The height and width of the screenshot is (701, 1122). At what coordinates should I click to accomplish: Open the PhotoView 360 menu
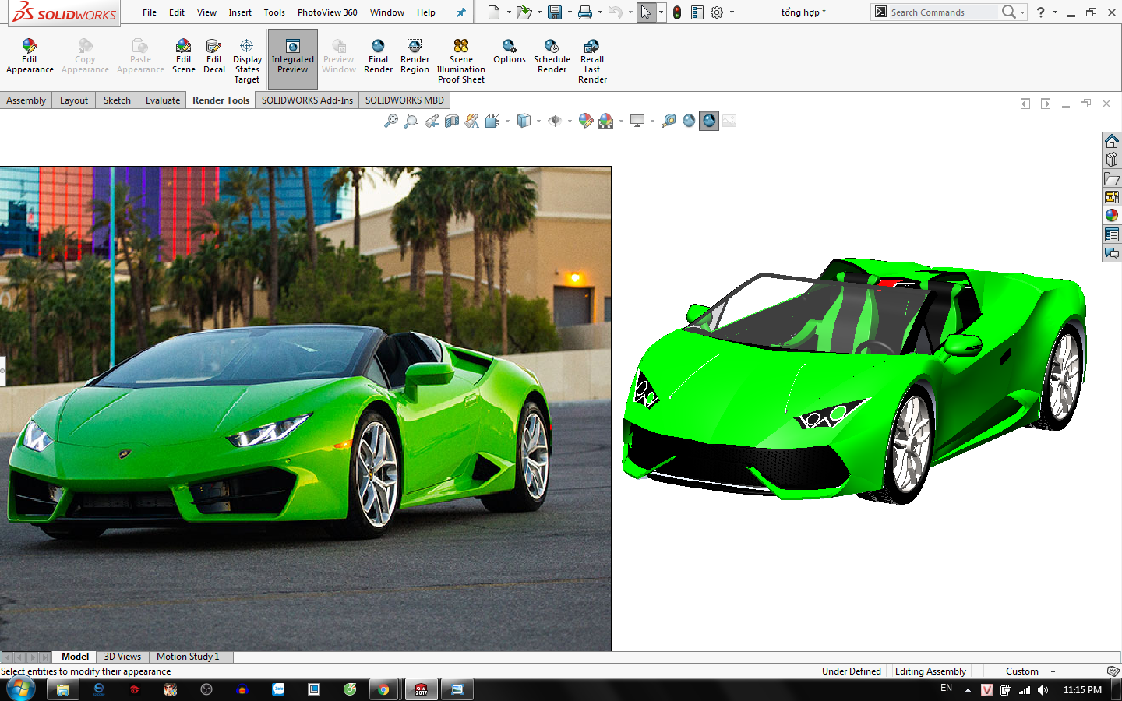pyautogui.click(x=327, y=12)
